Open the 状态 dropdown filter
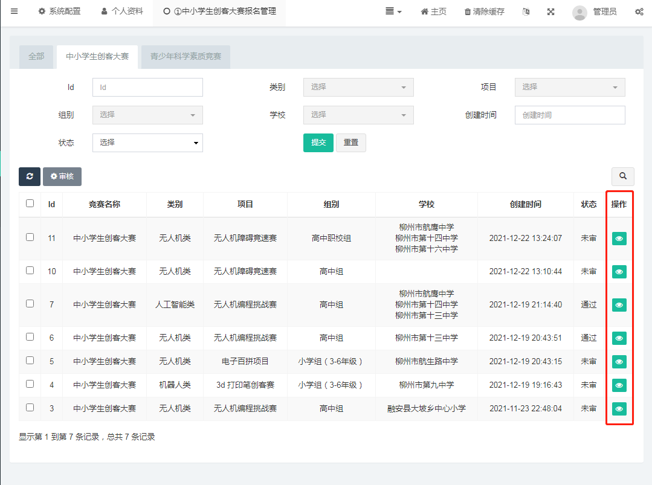Image resolution: width=652 pixels, height=485 pixels. click(147, 143)
